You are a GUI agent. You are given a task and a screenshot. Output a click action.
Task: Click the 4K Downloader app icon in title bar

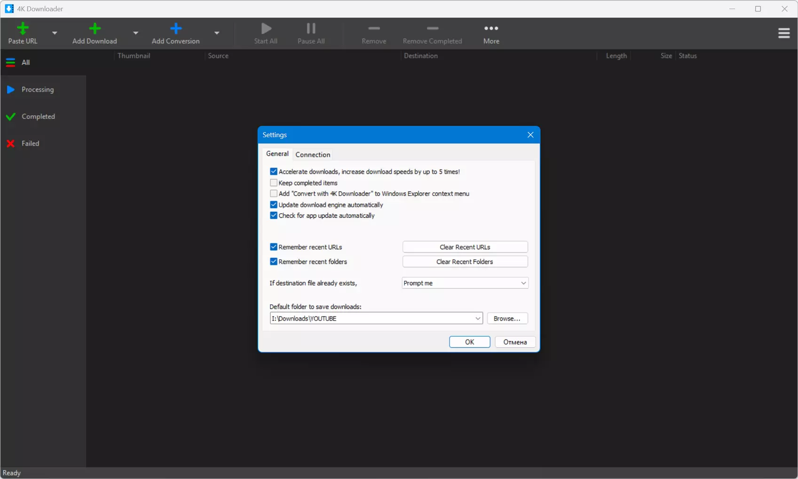pyautogui.click(x=9, y=9)
